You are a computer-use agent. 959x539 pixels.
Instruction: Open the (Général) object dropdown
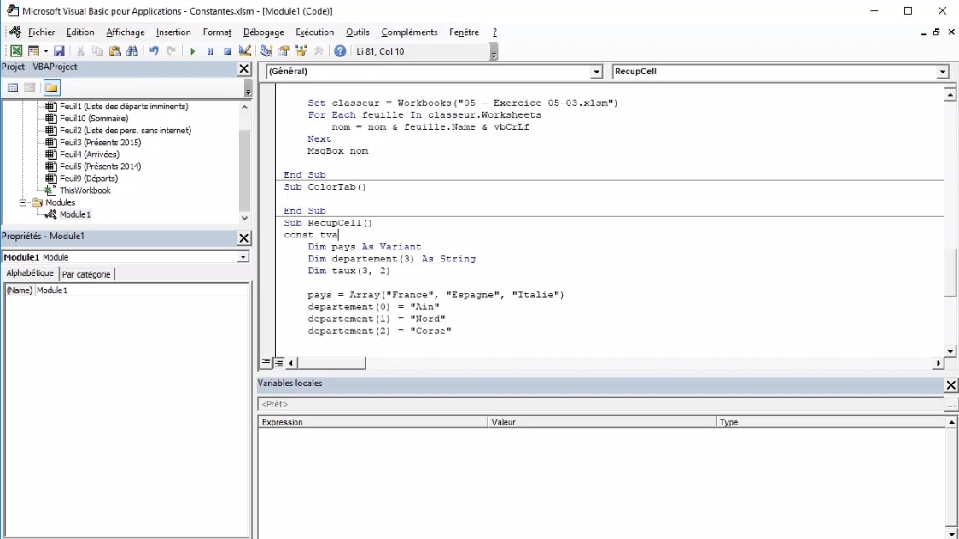pyautogui.click(x=596, y=73)
